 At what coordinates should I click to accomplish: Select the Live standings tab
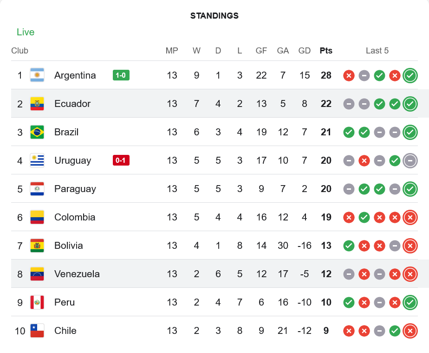tap(26, 32)
